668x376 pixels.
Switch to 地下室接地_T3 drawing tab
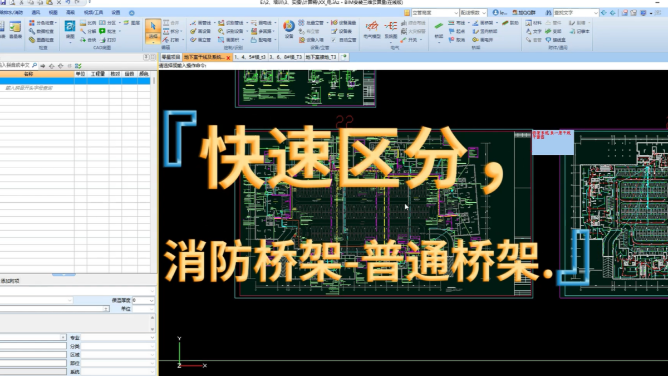tap(321, 57)
